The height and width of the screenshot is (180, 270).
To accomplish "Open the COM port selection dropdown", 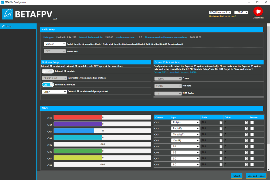I will (x=220, y=12).
